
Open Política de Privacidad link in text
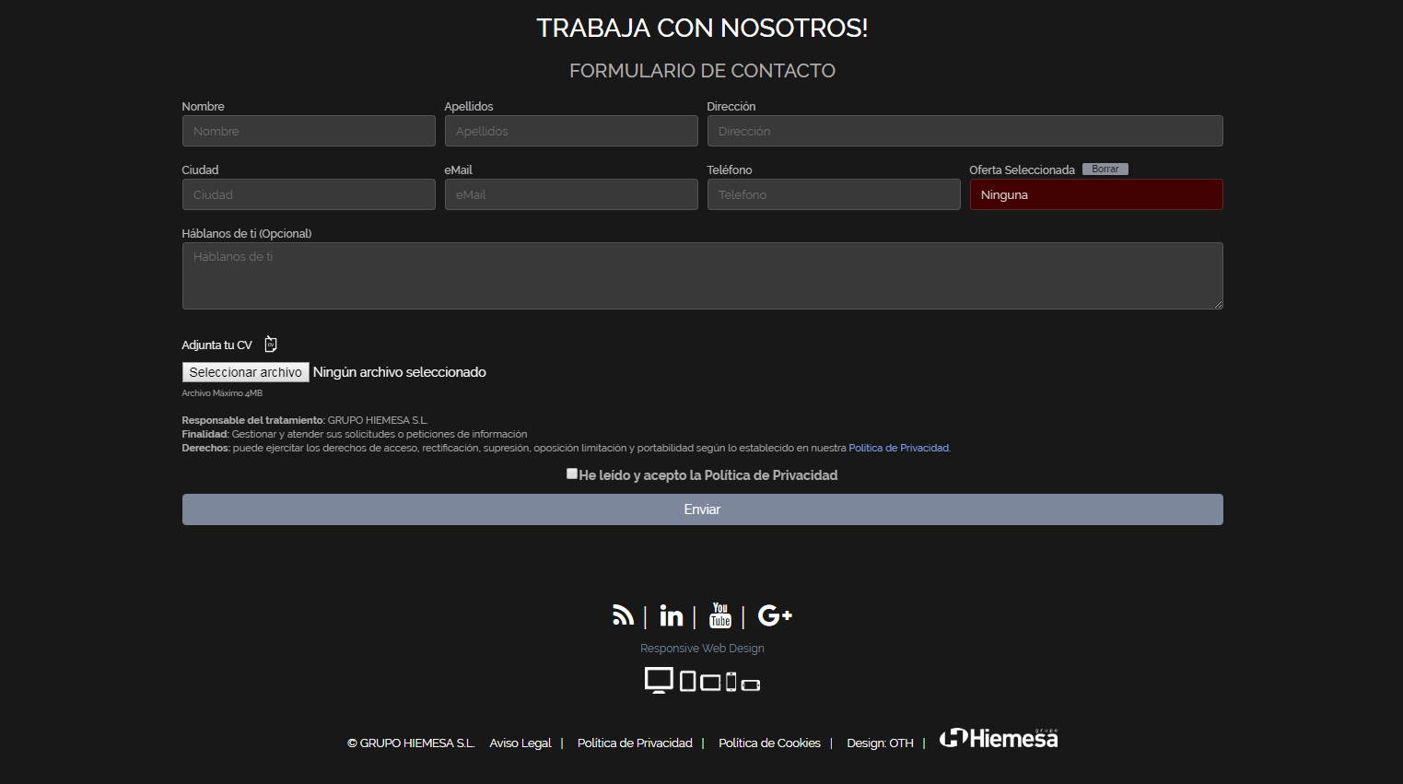(898, 448)
